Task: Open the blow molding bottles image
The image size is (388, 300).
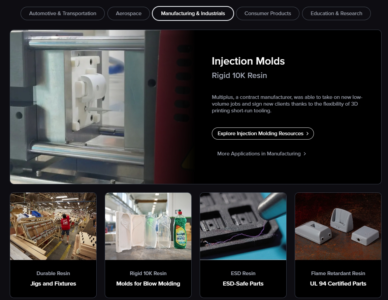Action: point(148,226)
